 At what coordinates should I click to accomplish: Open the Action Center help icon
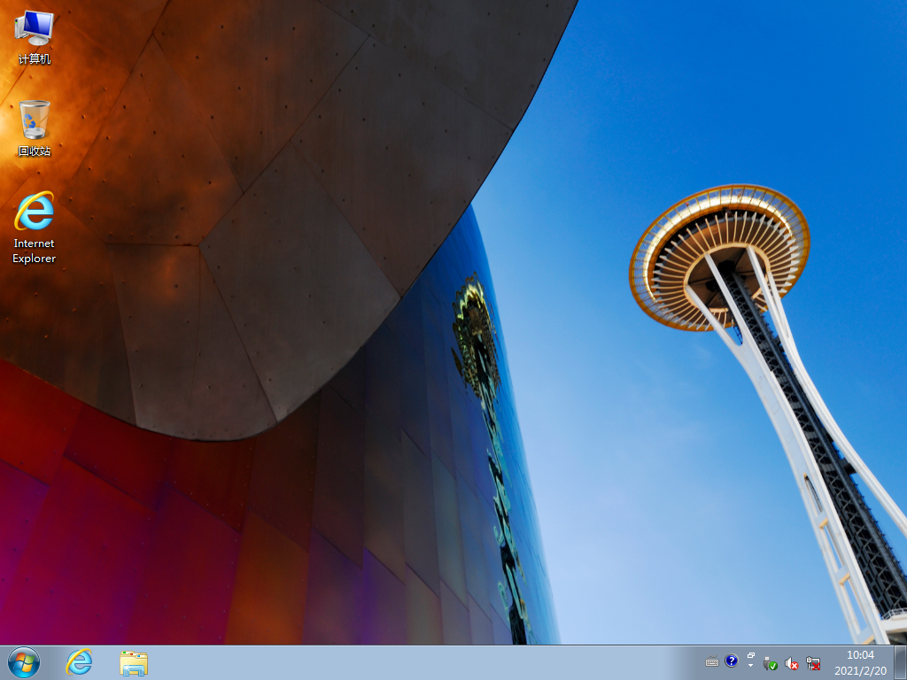(731, 662)
